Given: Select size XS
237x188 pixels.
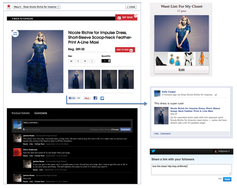Looking at the screenshot, I should click(71, 61).
